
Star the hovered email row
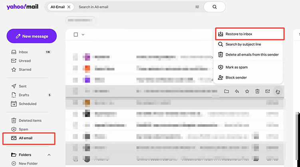247,91
